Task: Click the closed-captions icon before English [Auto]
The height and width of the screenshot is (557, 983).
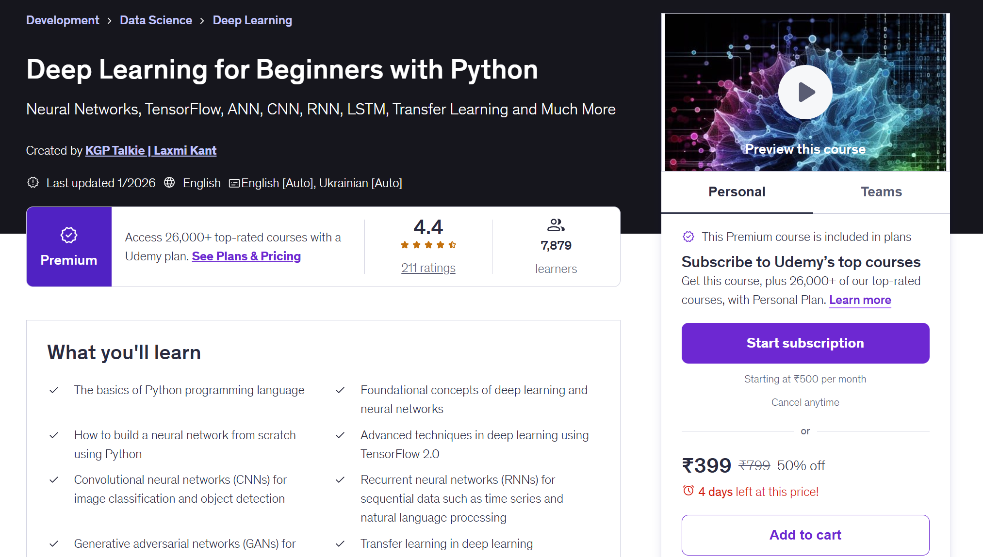Action: [x=234, y=183]
